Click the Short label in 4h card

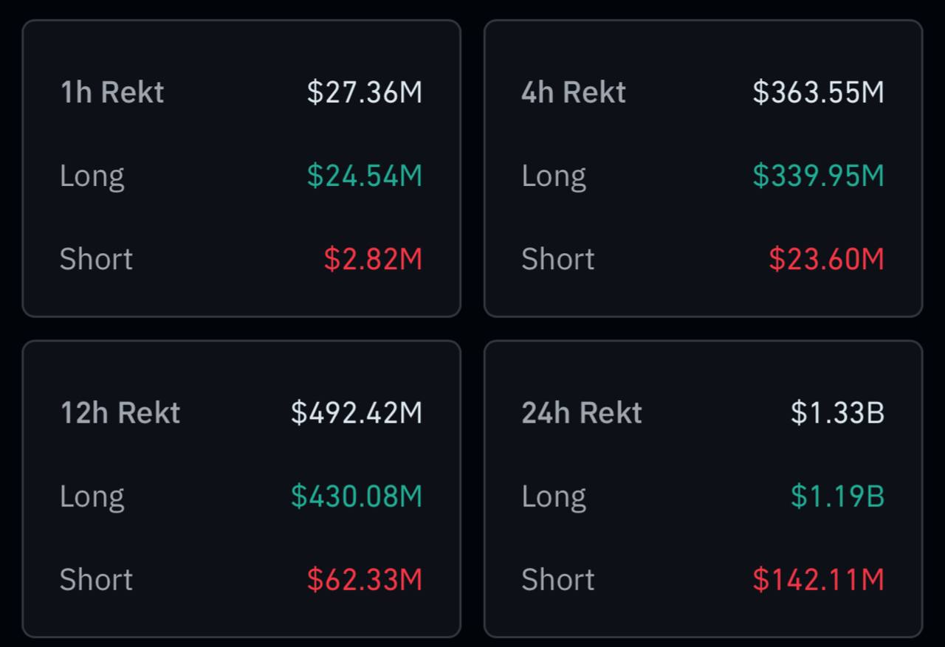pos(558,259)
